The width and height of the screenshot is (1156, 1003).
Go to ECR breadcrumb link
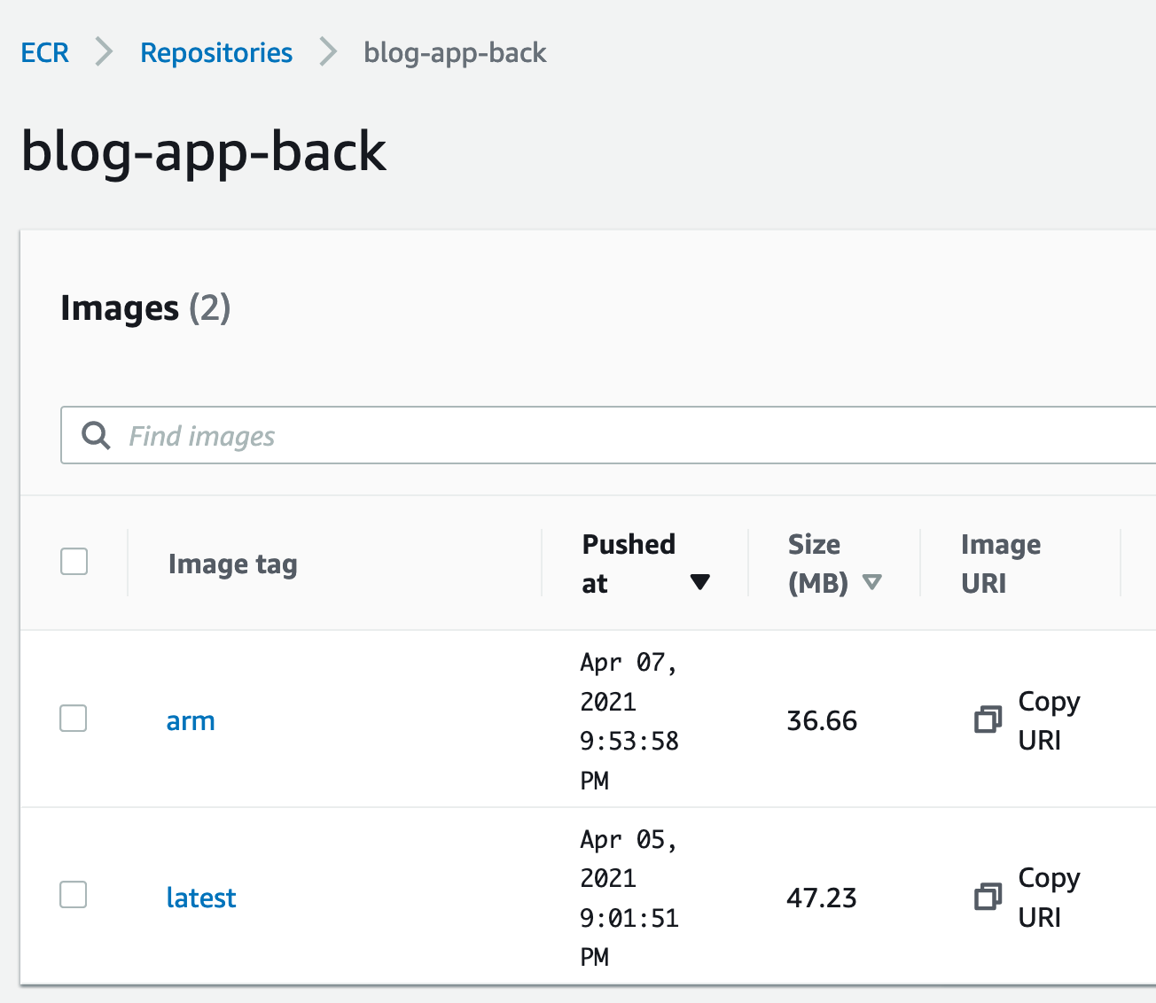point(44,52)
